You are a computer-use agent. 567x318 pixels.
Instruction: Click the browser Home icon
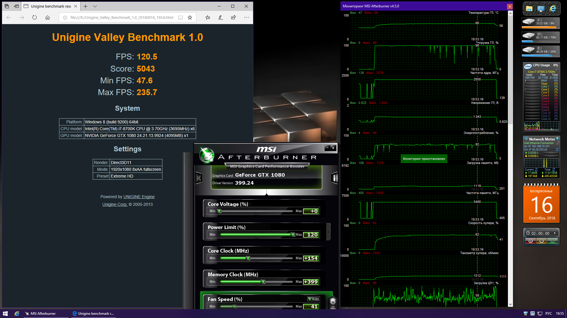pyautogui.click(x=48, y=18)
